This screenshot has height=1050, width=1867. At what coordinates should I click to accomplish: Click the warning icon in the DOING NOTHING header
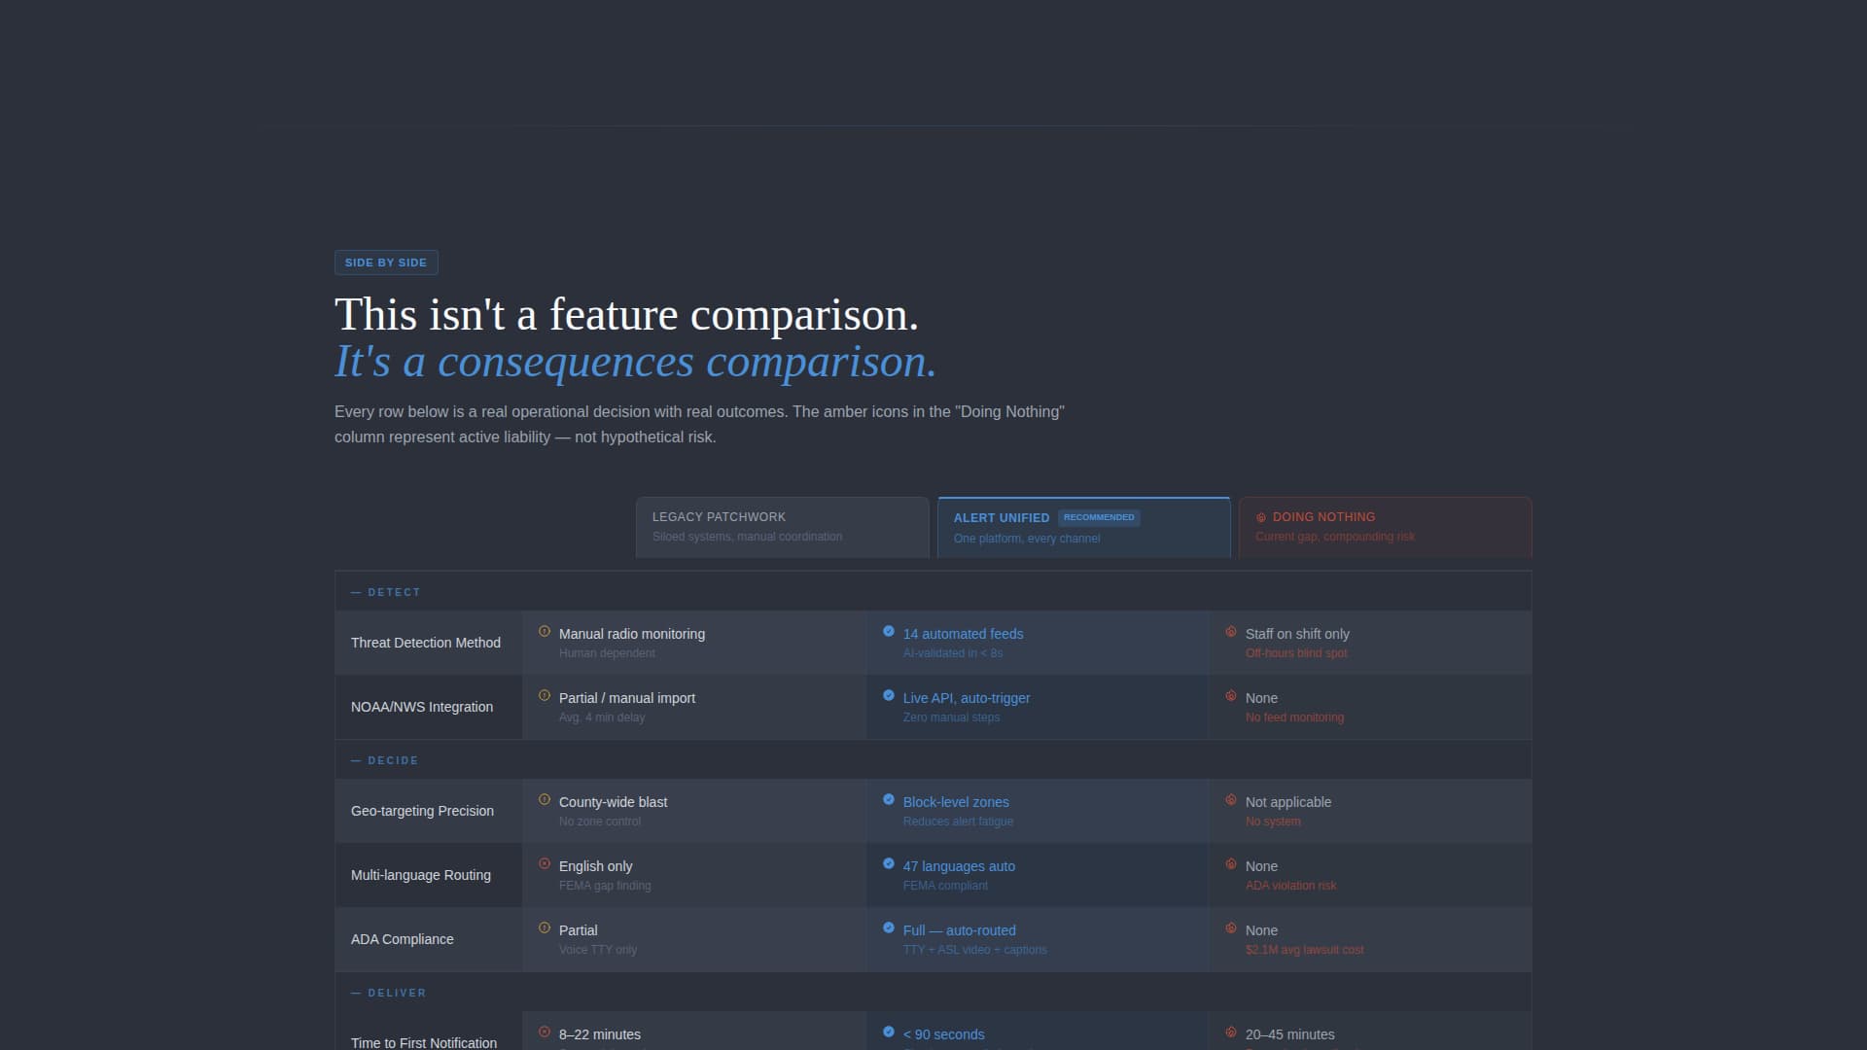tap(1261, 517)
